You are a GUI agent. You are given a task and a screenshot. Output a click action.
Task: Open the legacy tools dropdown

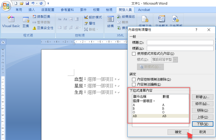click(77, 28)
